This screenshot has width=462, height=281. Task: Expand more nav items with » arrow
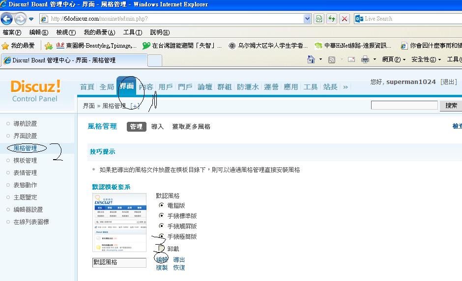click(346, 87)
